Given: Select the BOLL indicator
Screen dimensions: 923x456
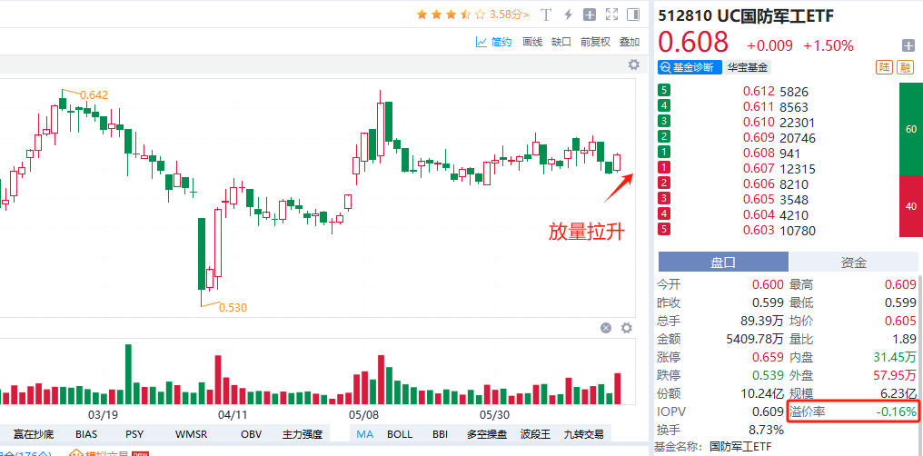Looking at the screenshot, I should point(400,435).
